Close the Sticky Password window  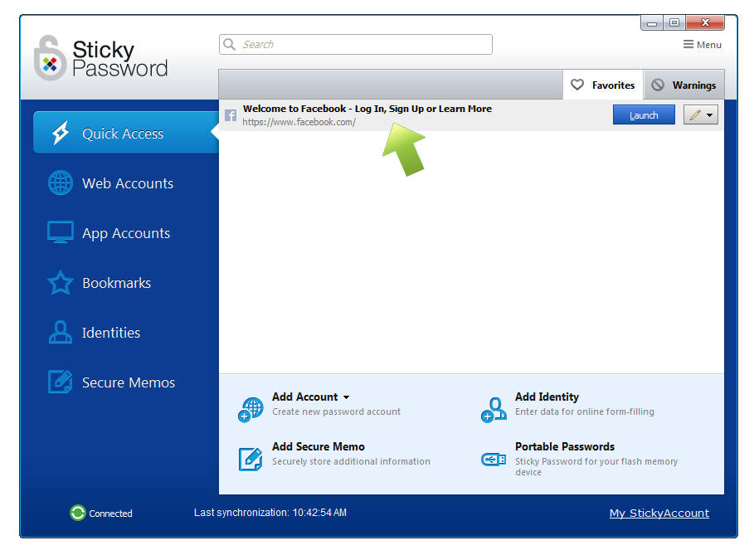(705, 22)
